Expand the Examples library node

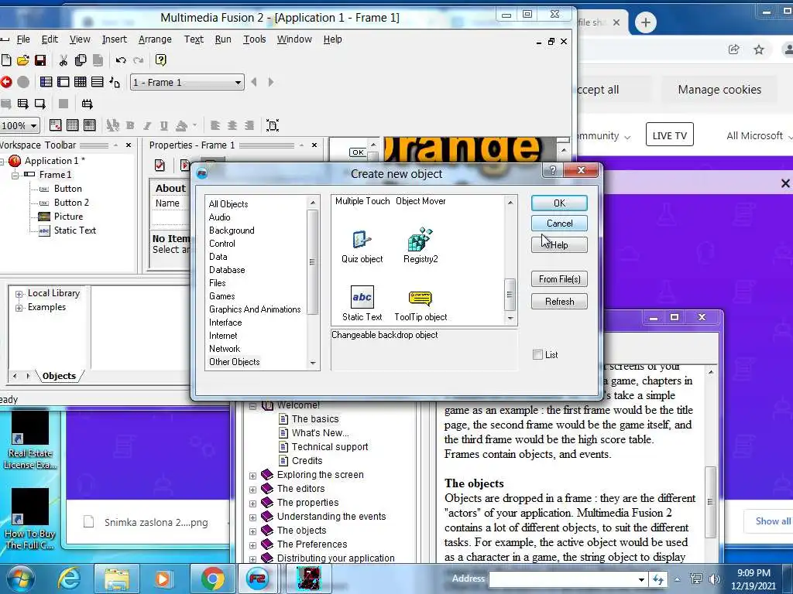(x=19, y=308)
